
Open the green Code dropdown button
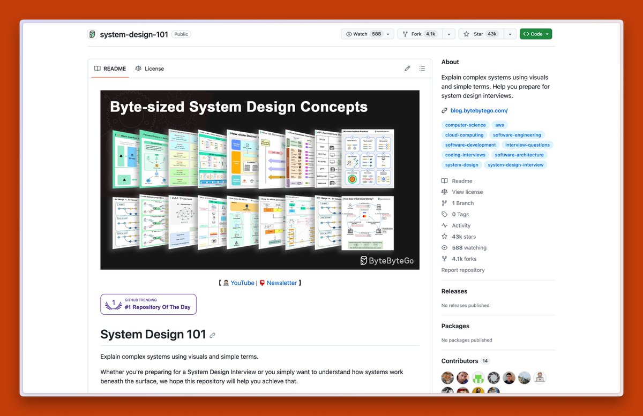(536, 34)
